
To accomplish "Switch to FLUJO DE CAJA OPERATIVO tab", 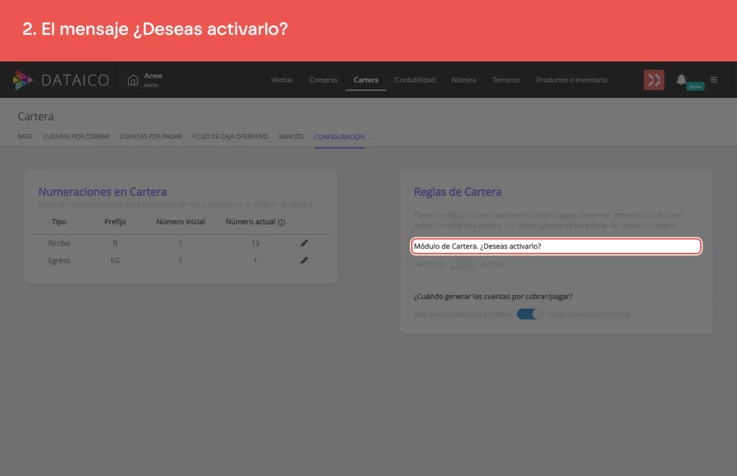I will point(230,137).
